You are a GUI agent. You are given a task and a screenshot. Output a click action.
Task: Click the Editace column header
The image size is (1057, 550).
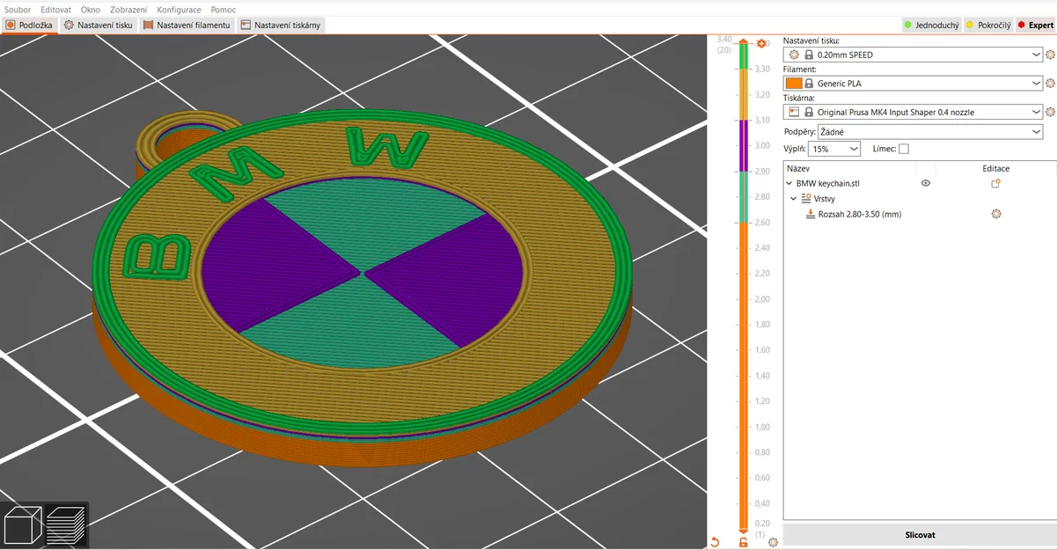(996, 168)
